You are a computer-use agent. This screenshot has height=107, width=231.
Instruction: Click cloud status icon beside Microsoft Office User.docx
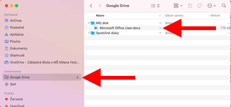pos(160,28)
